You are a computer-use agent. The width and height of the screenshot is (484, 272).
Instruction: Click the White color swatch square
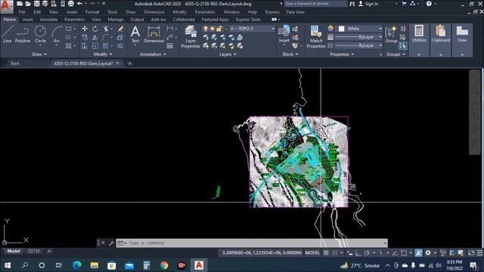[x=341, y=29]
